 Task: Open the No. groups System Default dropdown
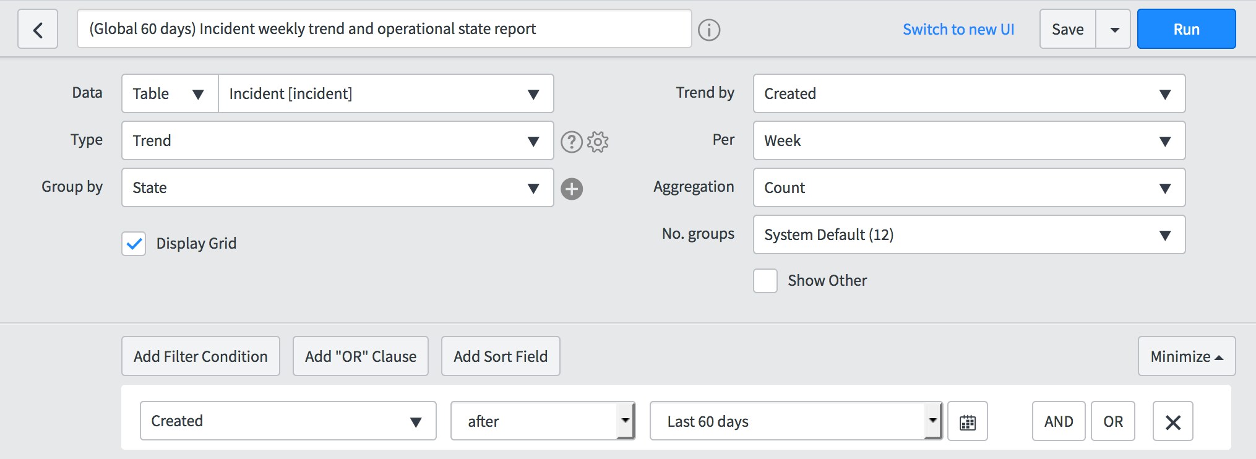[x=969, y=234]
